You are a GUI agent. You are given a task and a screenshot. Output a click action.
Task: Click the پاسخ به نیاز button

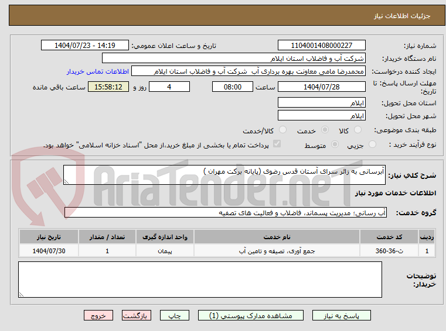(341, 315)
